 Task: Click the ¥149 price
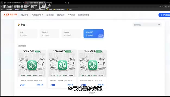[22, 85]
